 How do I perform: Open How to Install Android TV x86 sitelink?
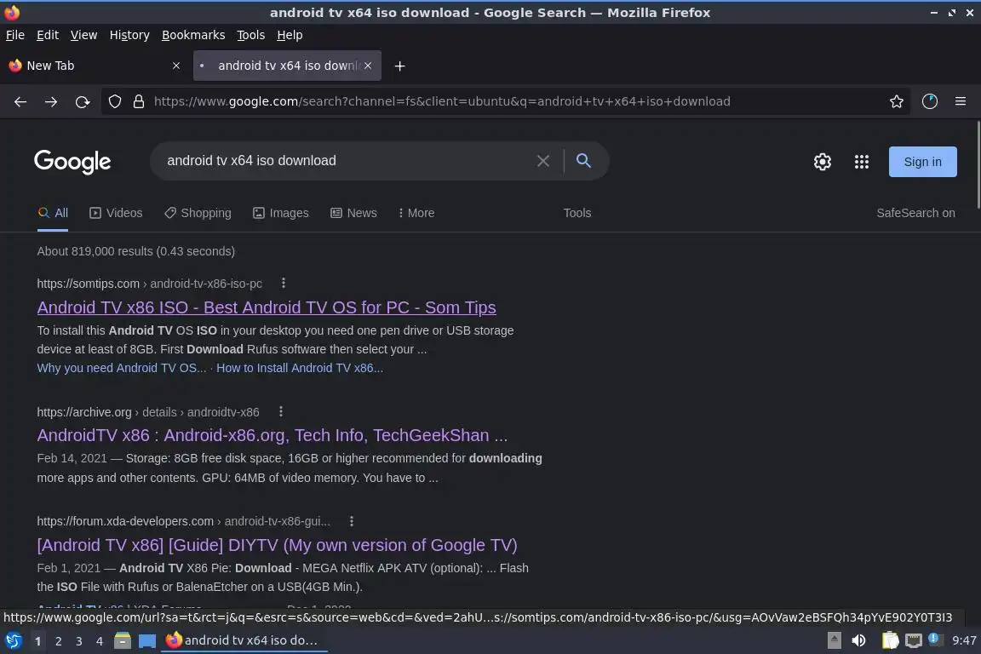coord(300,368)
